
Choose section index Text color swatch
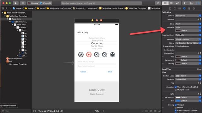(178, 56)
